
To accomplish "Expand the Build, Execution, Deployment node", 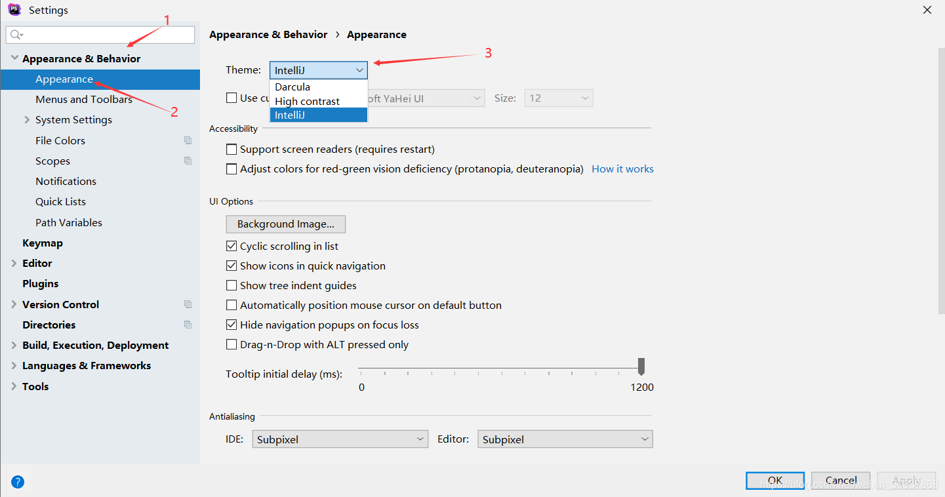I will (x=14, y=346).
